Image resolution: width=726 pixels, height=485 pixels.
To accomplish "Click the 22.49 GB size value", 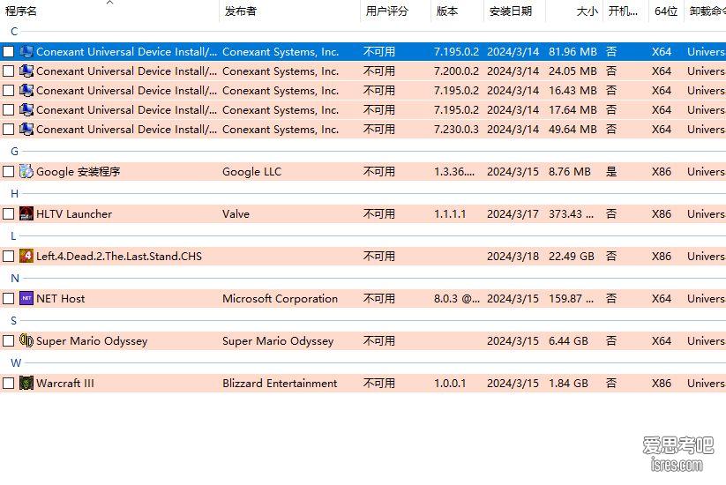I will click(572, 256).
